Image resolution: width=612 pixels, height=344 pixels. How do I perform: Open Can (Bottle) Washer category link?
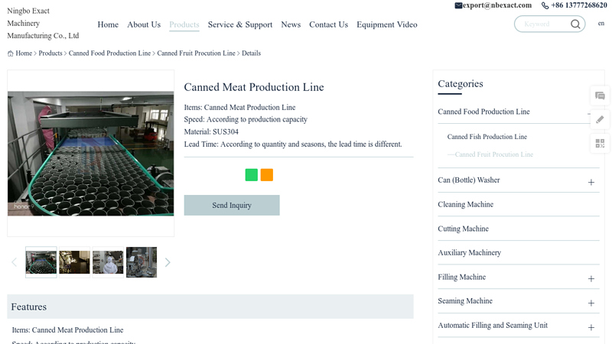(x=469, y=180)
